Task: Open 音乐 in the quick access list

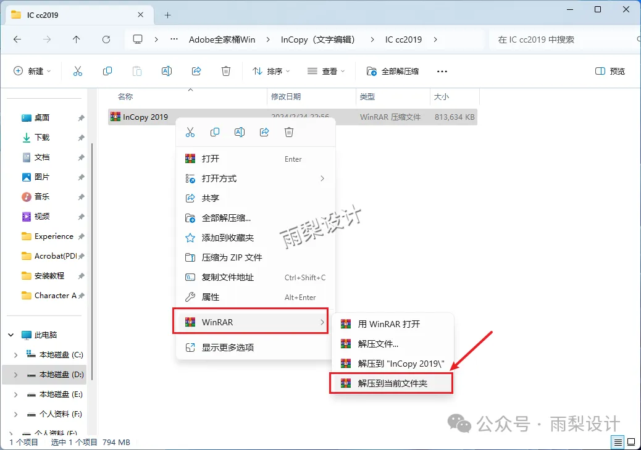Action: tap(42, 196)
